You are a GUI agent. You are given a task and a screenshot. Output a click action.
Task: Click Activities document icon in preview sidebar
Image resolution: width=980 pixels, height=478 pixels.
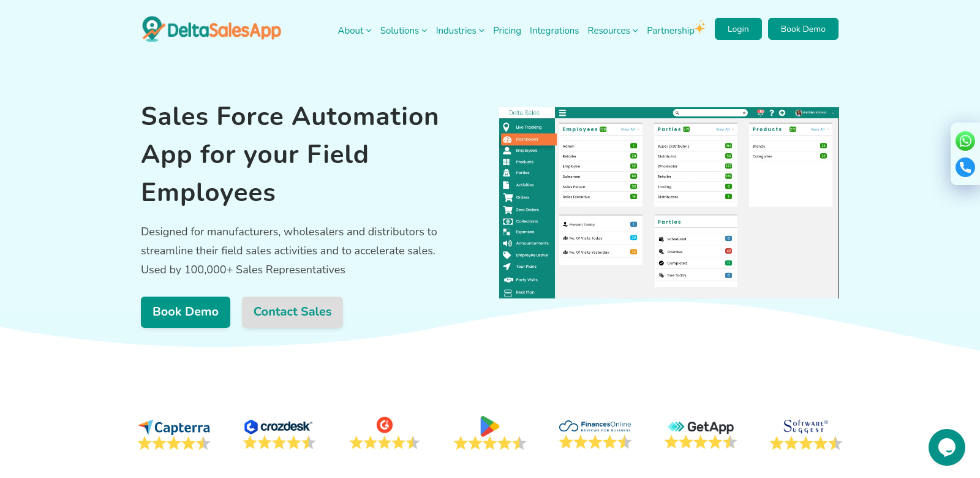pos(506,184)
